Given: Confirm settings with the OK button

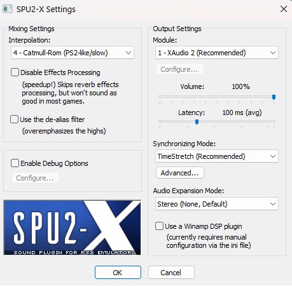Looking at the screenshot, I should tap(118, 273).
